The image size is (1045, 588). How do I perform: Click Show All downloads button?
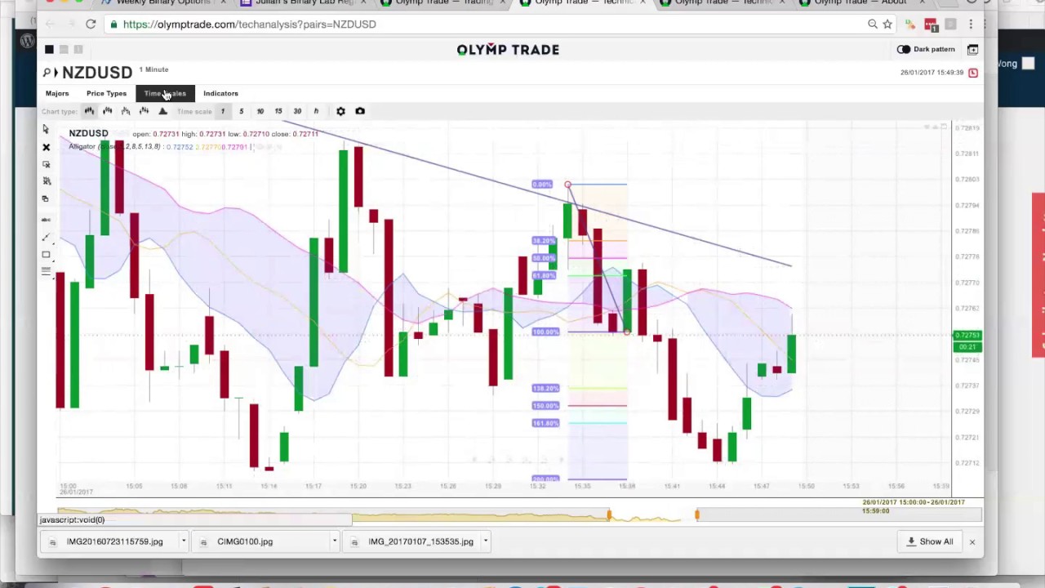(x=929, y=541)
